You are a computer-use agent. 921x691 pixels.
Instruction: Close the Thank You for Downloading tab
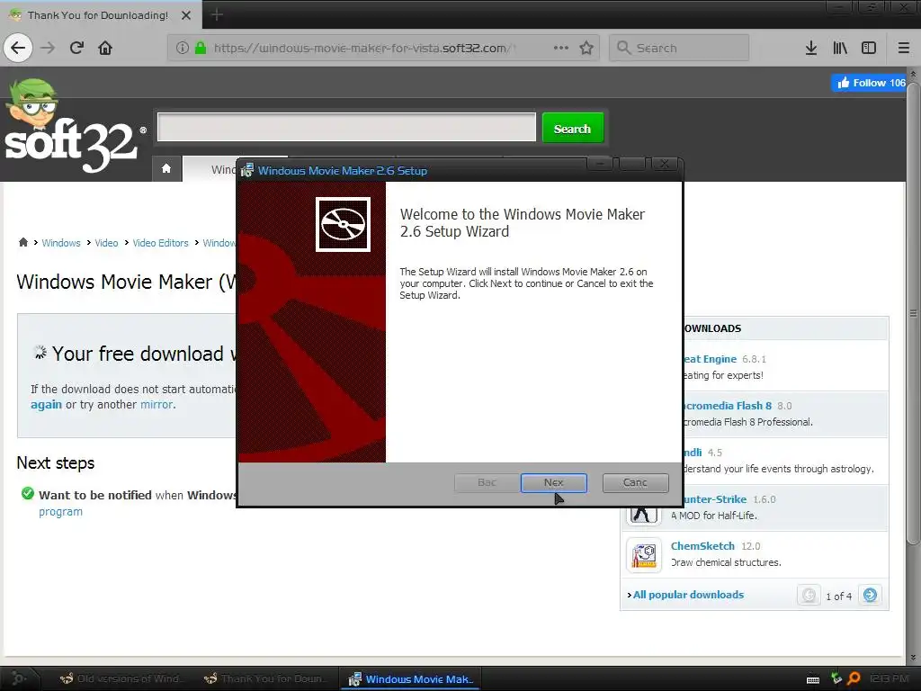coord(186,15)
